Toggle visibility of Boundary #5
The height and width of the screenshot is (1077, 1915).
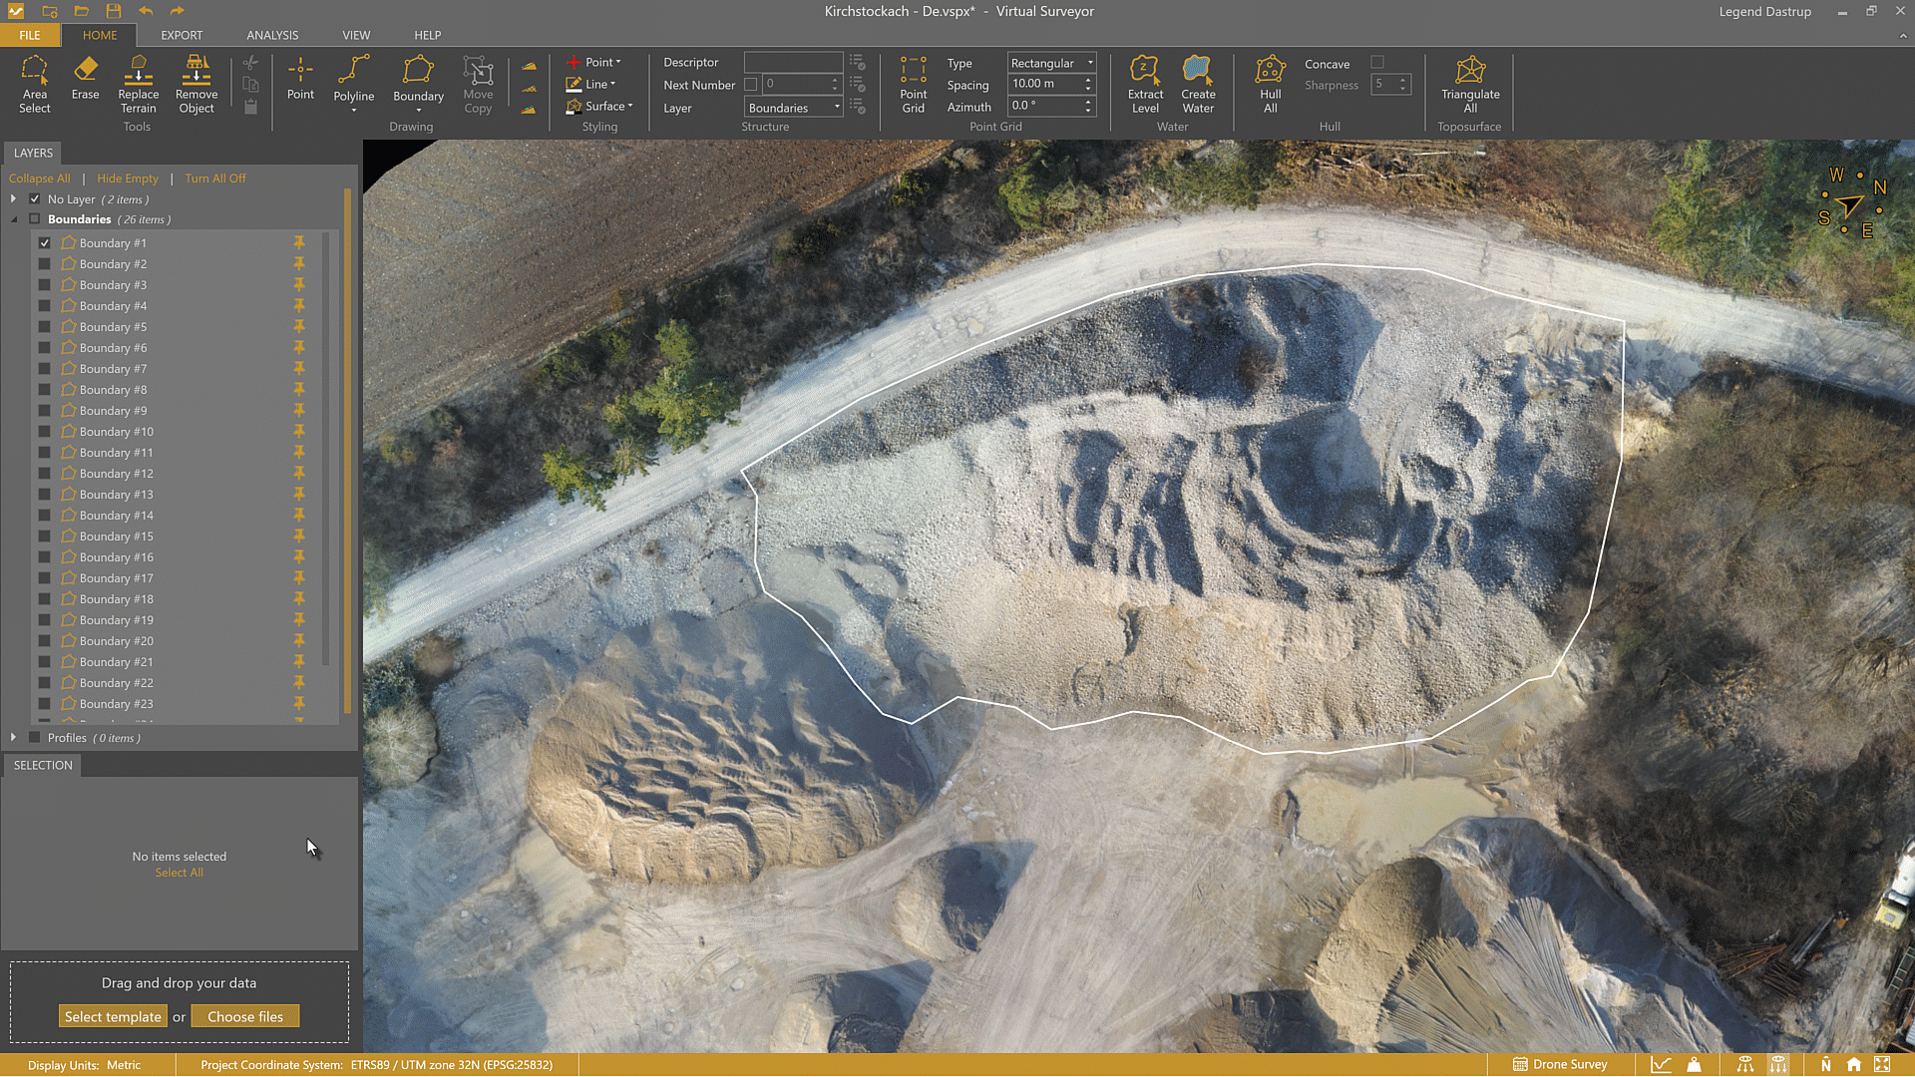(44, 326)
